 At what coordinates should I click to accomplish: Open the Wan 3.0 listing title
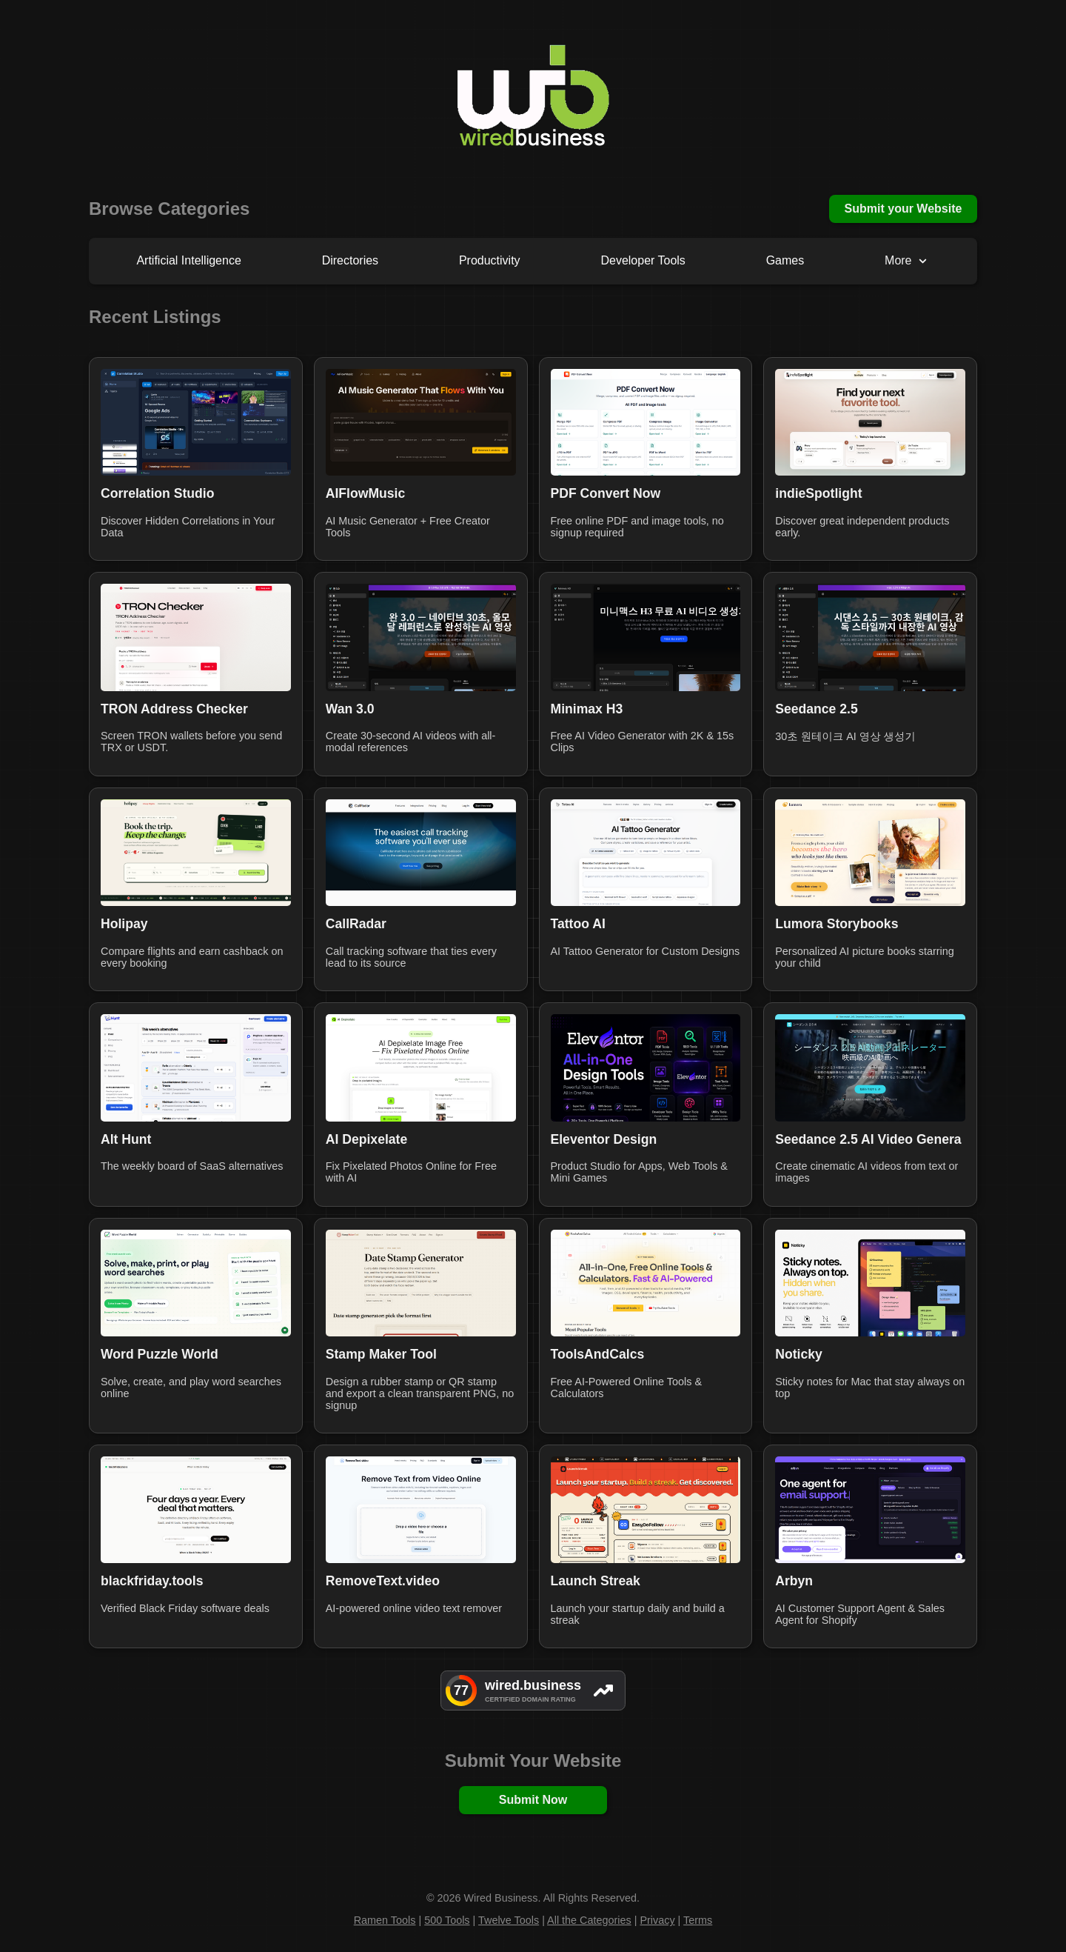(349, 708)
